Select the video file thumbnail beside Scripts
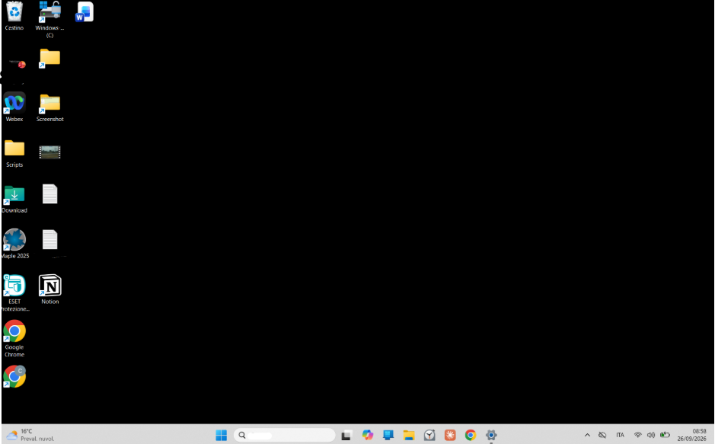Screen dimensions: 715x444 [x=49, y=152]
